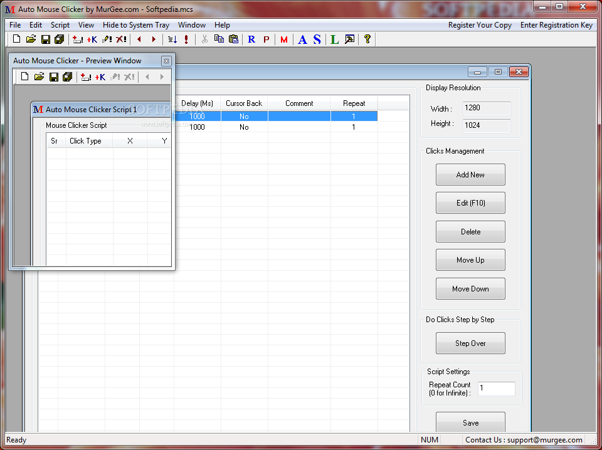Click the New file icon in main toolbar
This screenshot has height=450, width=602.
tap(16, 39)
